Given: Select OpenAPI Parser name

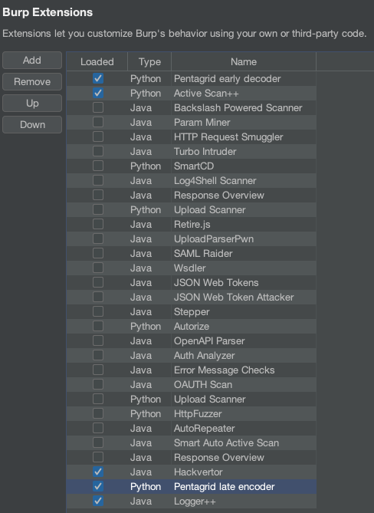Looking at the screenshot, I should click(209, 340).
